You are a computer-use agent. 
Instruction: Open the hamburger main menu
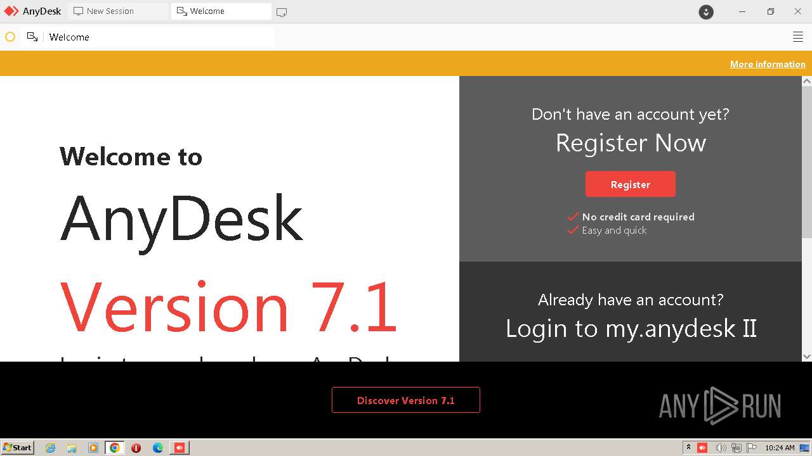click(x=798, y=37)
